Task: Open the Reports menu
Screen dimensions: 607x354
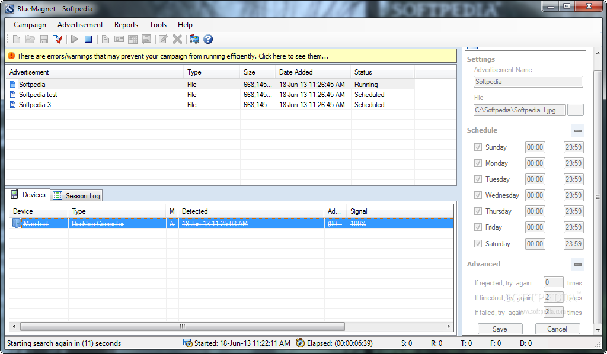Action: coord(126,25)
